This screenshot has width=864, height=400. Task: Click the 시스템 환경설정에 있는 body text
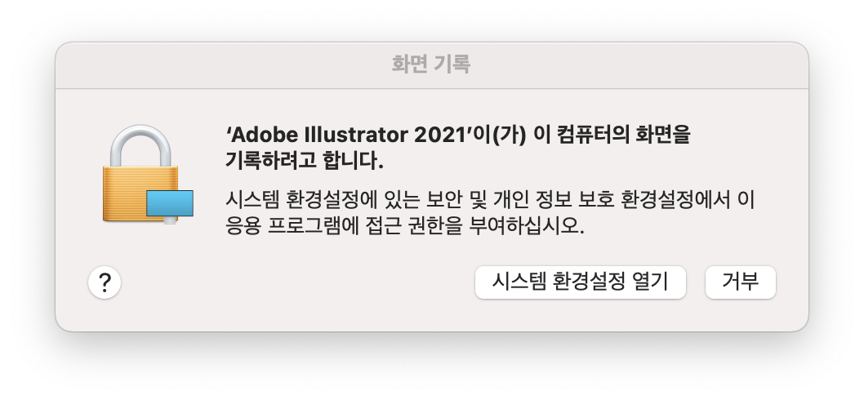pos(323,199)
